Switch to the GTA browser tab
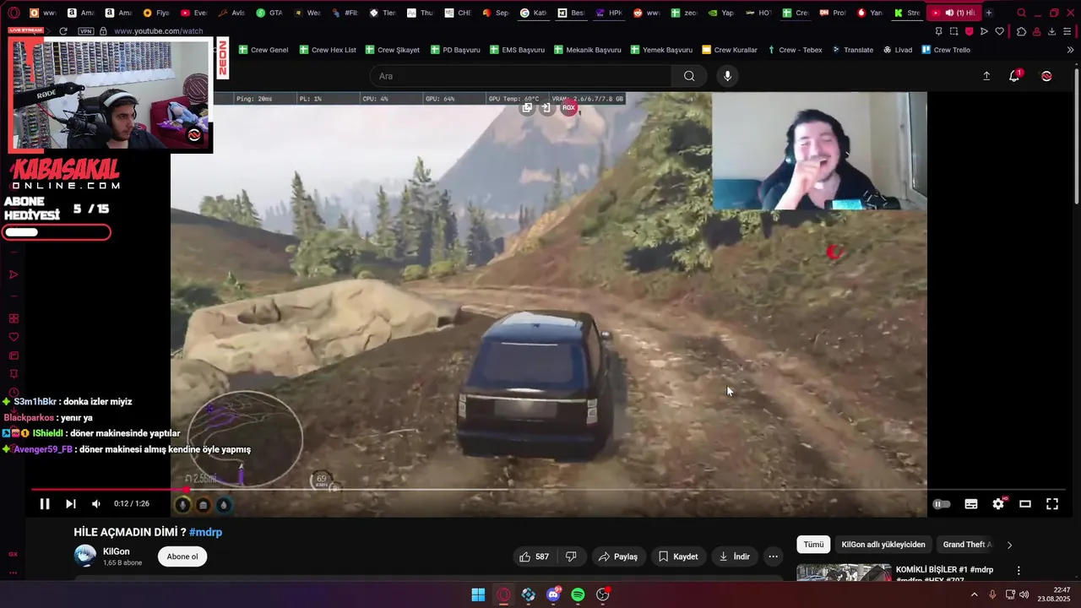 269,13
